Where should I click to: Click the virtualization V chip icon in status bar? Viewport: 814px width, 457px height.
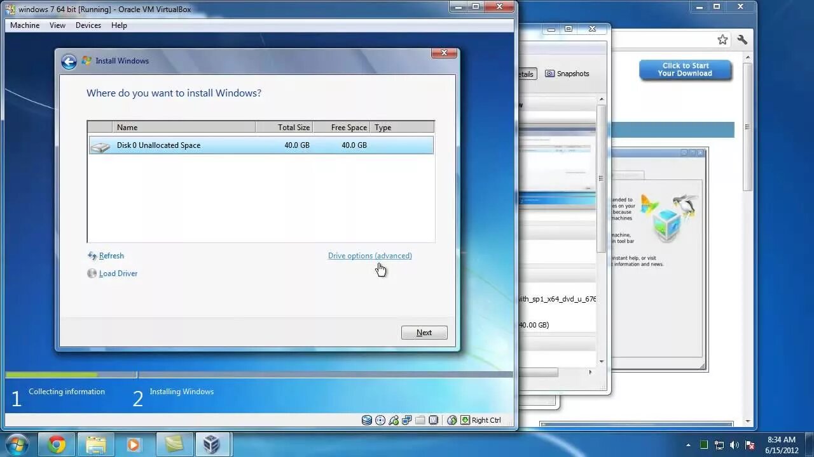click(434, 420)
